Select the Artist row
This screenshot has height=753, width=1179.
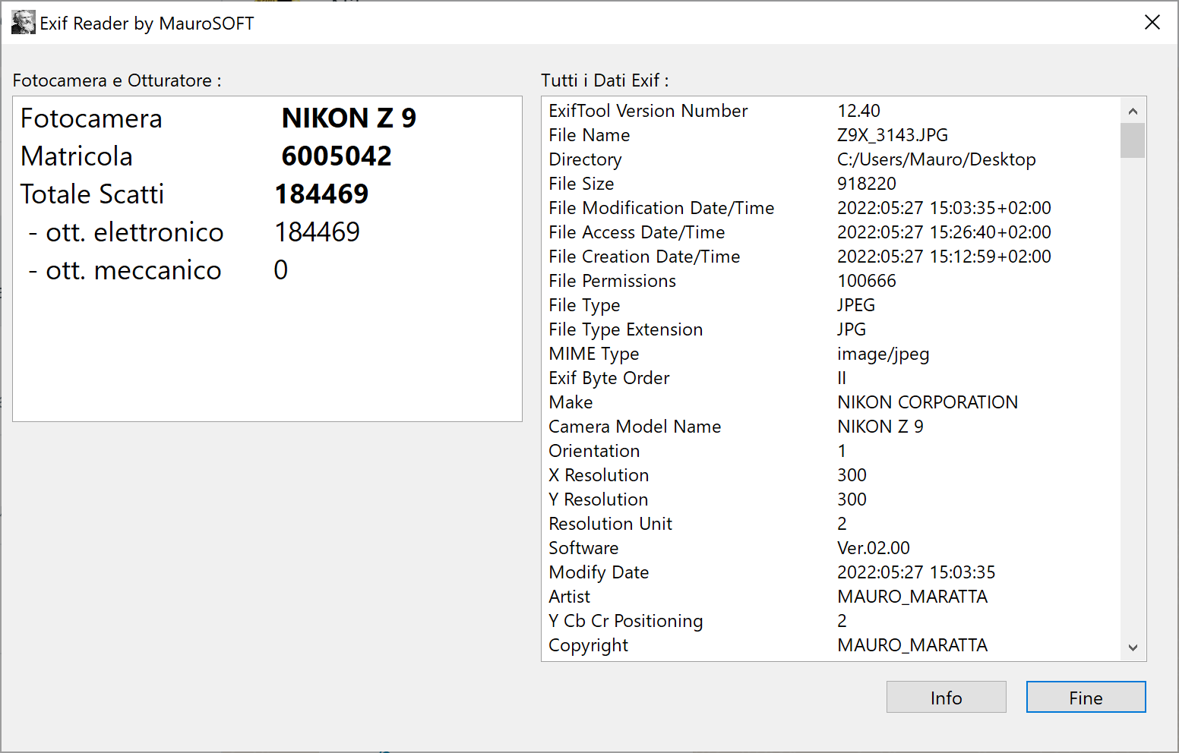[831, 597]
